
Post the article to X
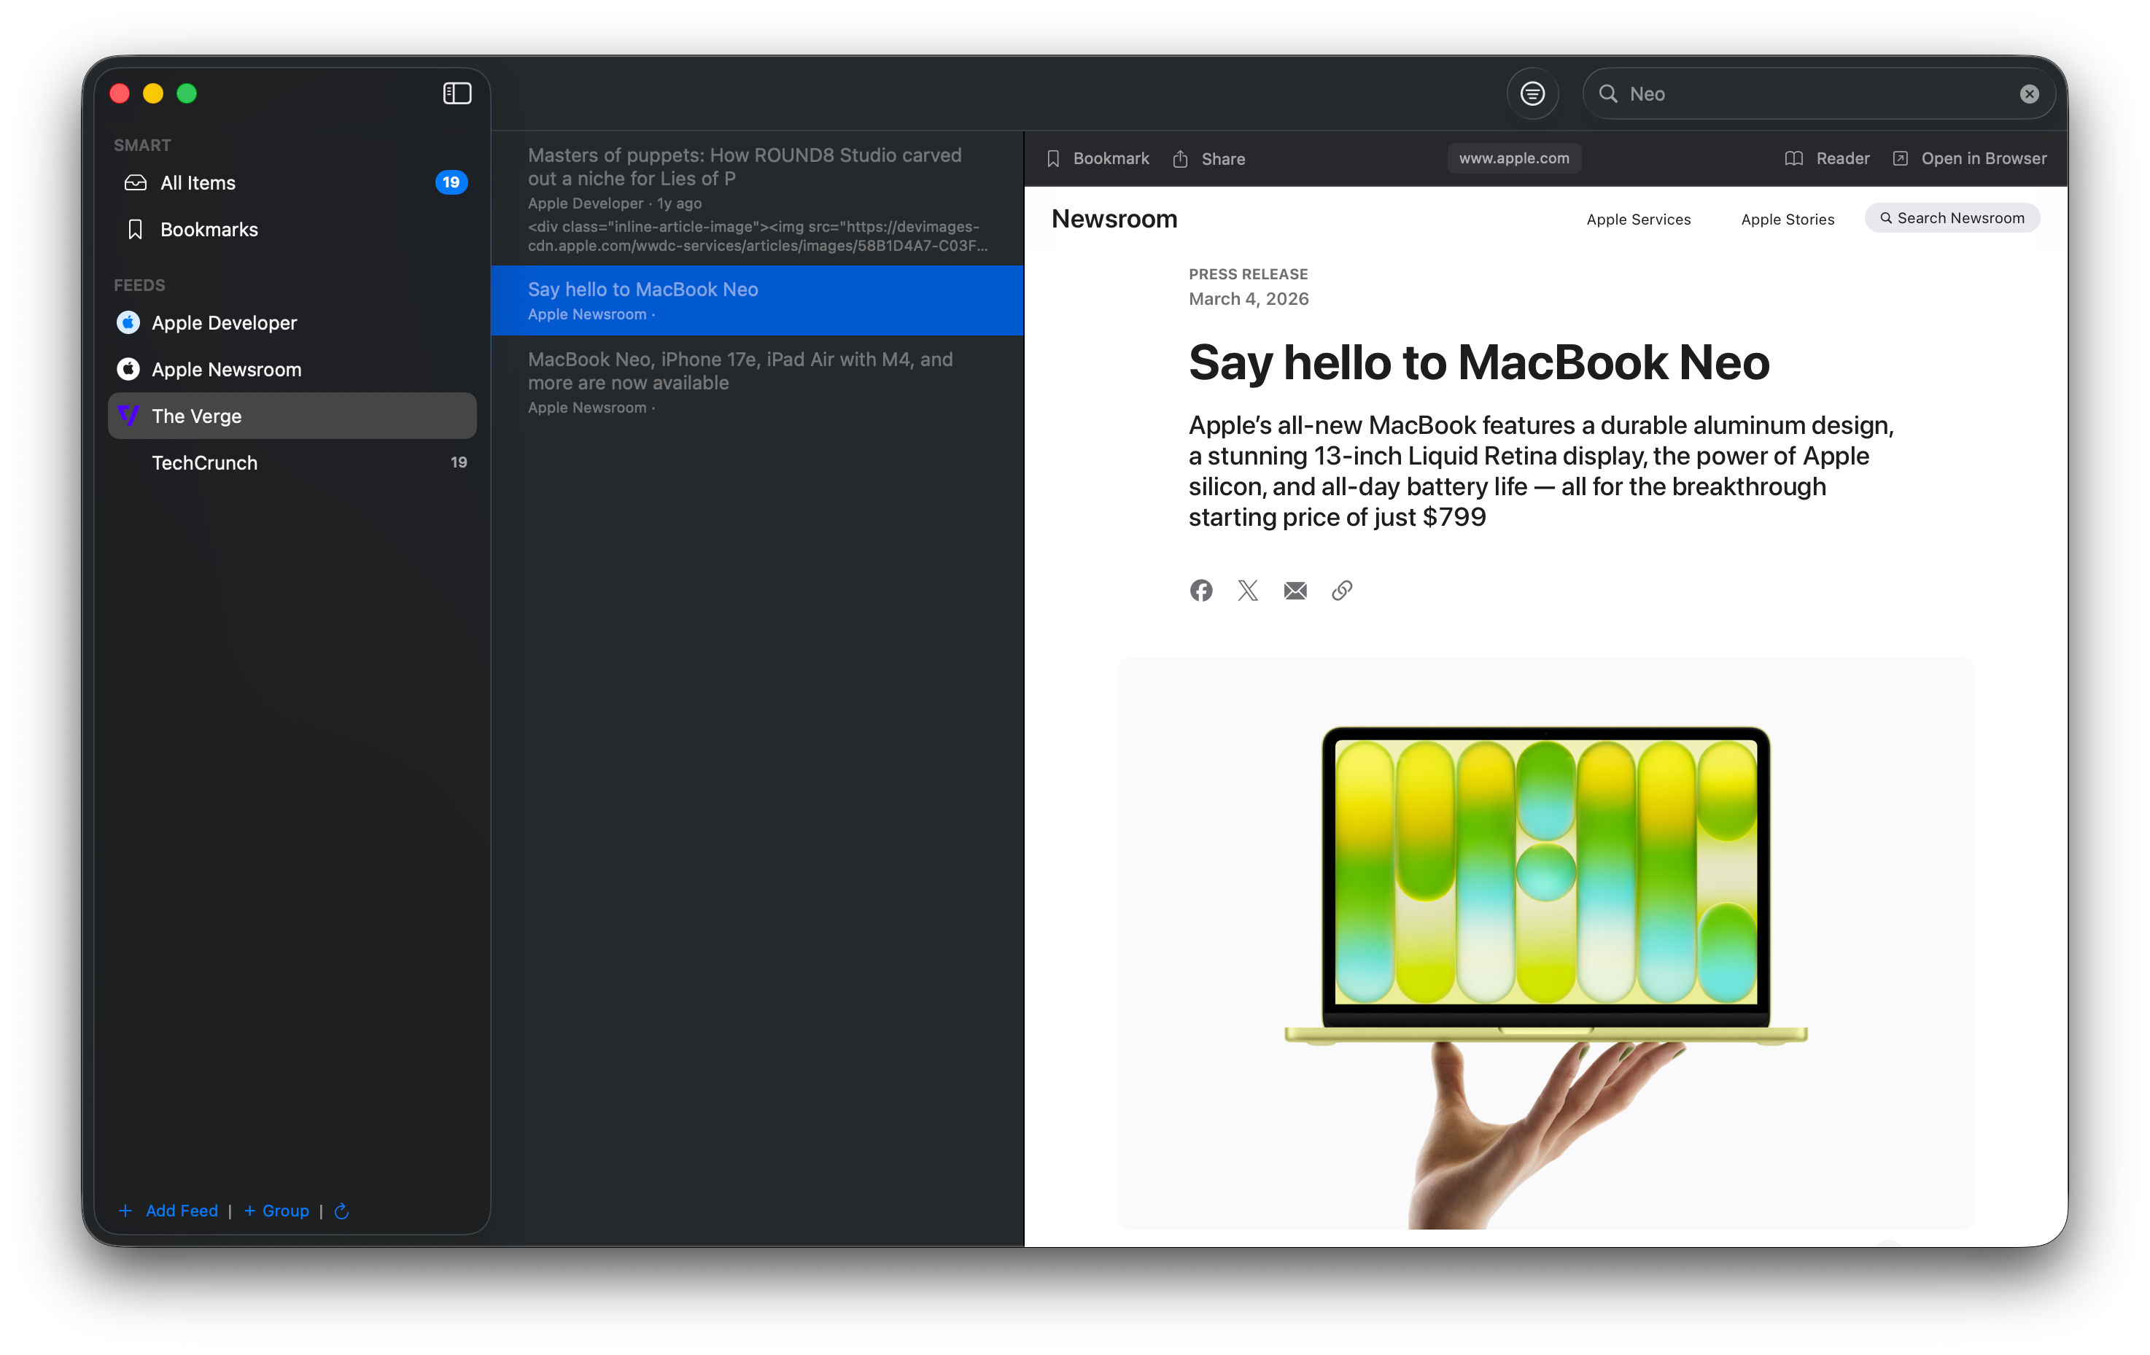[x=1249, y=590]
